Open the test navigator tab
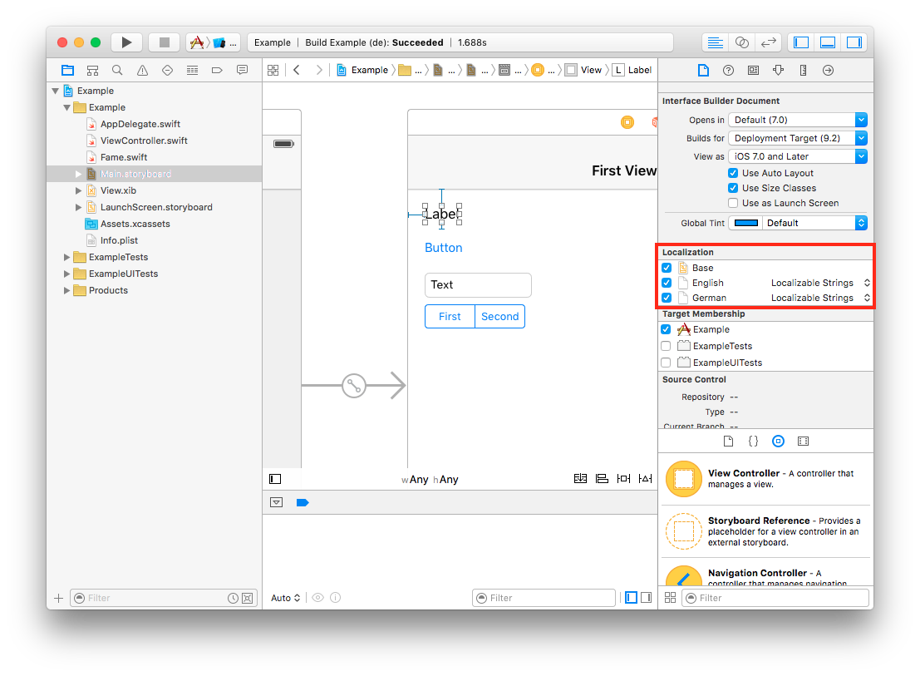The height and width of the screenshot is (676, 920). [x=167, y=71]
